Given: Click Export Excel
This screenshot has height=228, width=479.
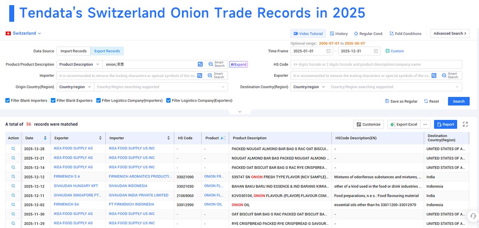Looking at the screenshot, I should click(404, 124).
